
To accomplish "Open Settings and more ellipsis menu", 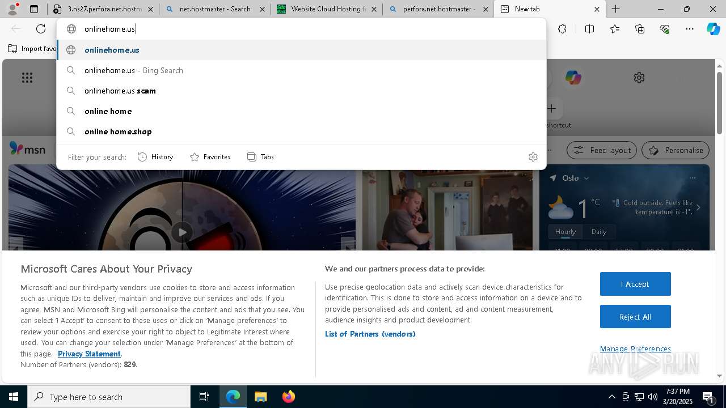I will (x=690, y=29).
